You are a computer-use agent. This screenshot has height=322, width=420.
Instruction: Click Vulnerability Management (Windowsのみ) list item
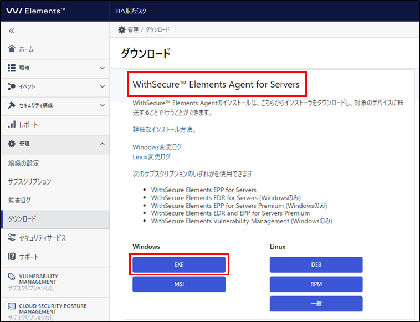[x=242, y=221]
